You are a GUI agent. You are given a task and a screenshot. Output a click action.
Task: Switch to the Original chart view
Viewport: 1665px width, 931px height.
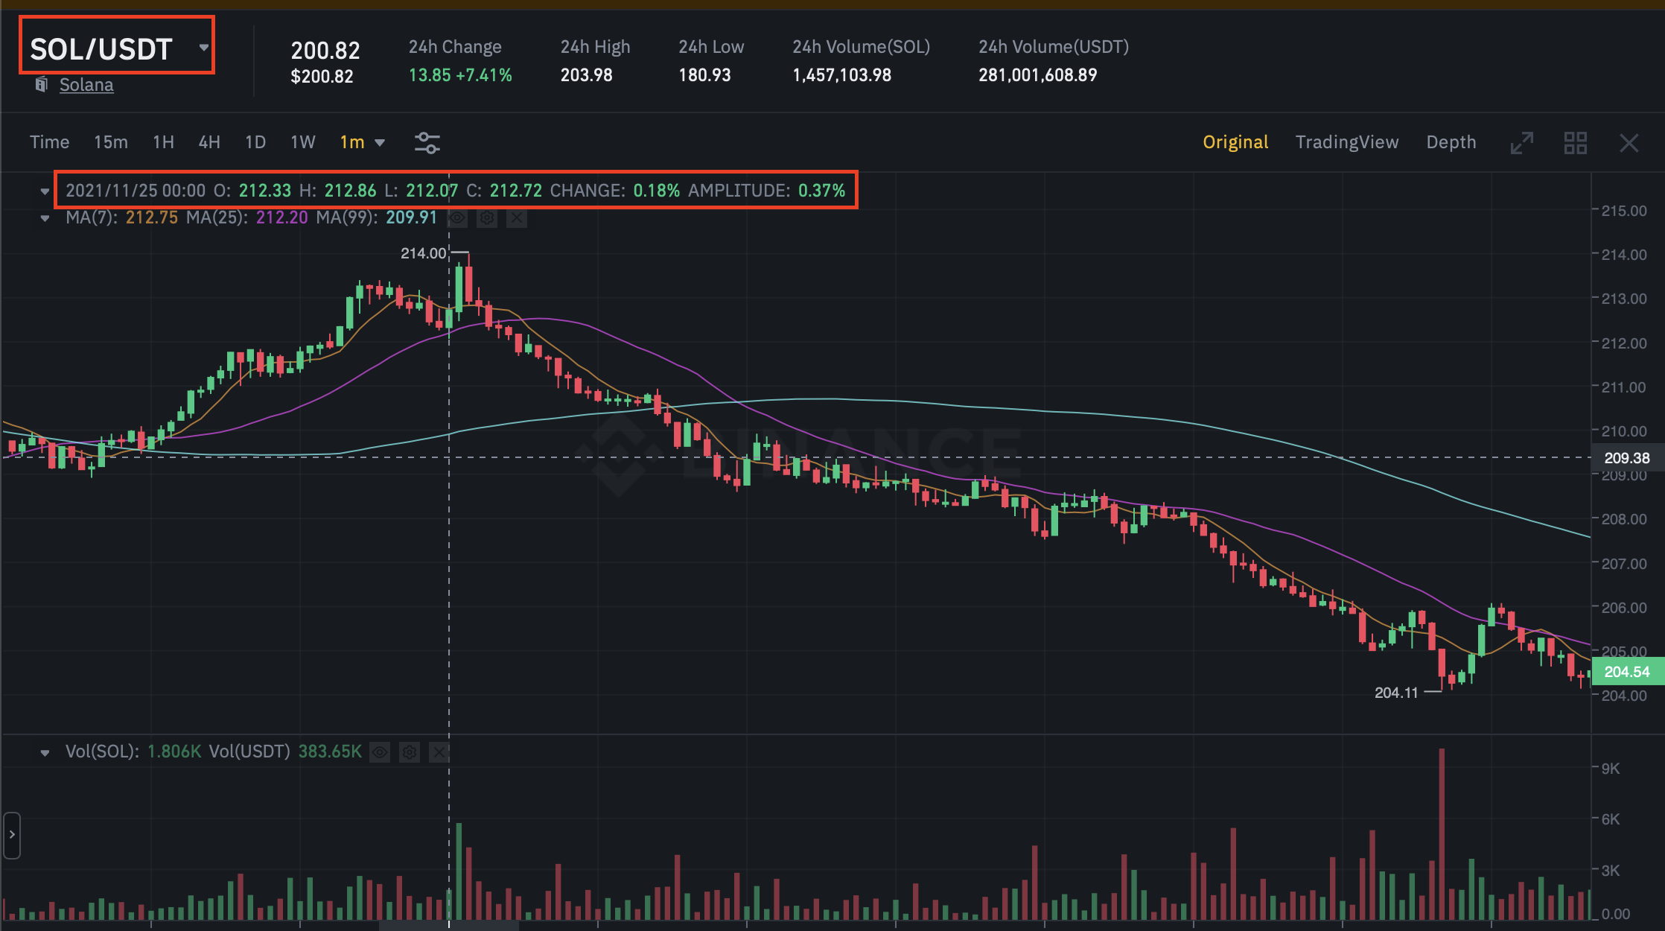pyautogui.click(x=1235, y=142)
